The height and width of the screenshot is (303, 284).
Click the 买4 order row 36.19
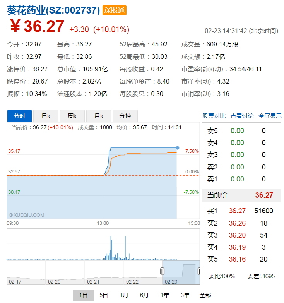[x=241, y=247]
